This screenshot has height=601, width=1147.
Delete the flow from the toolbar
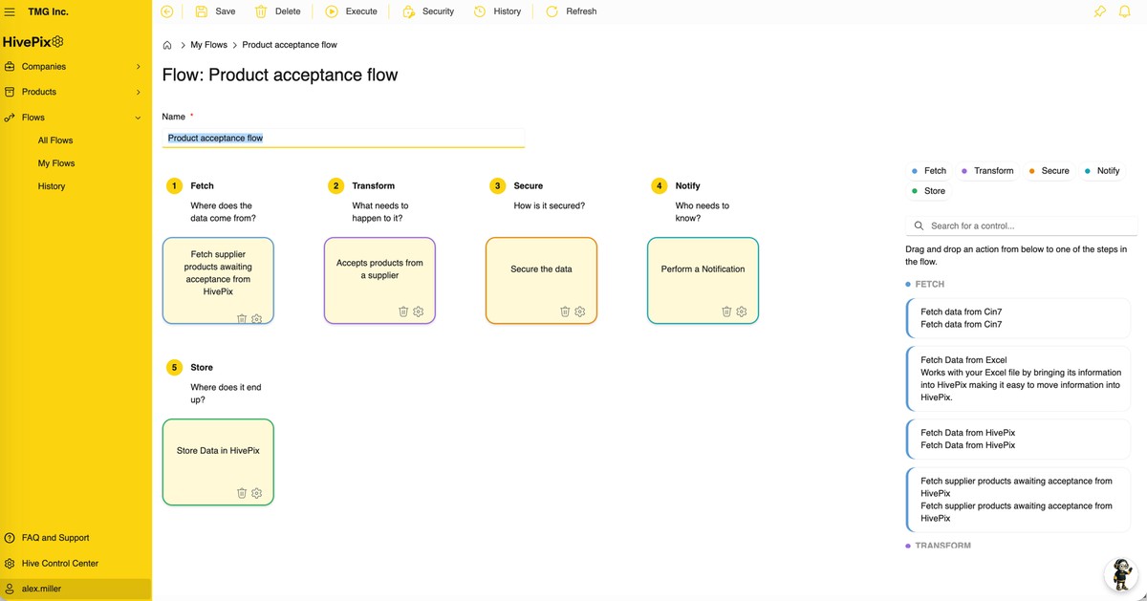point(278,11)
